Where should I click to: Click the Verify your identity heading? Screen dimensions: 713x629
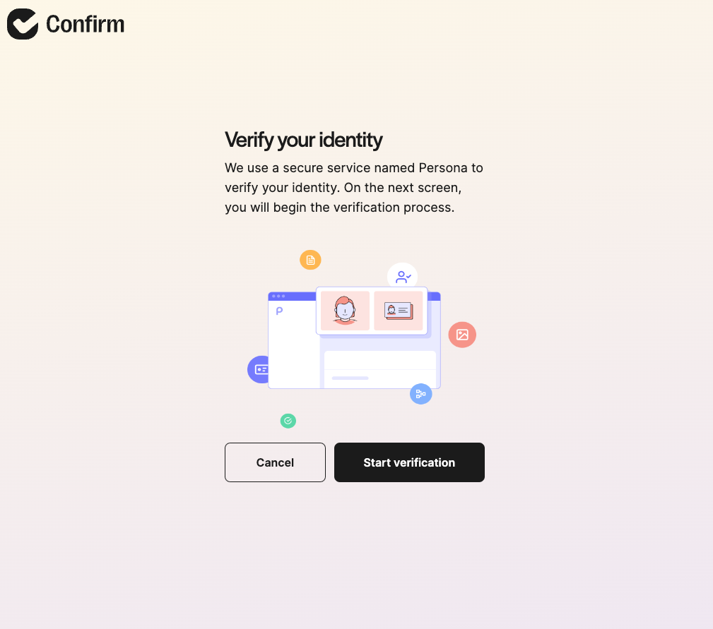pyautogui.click(x=303, y=140)
